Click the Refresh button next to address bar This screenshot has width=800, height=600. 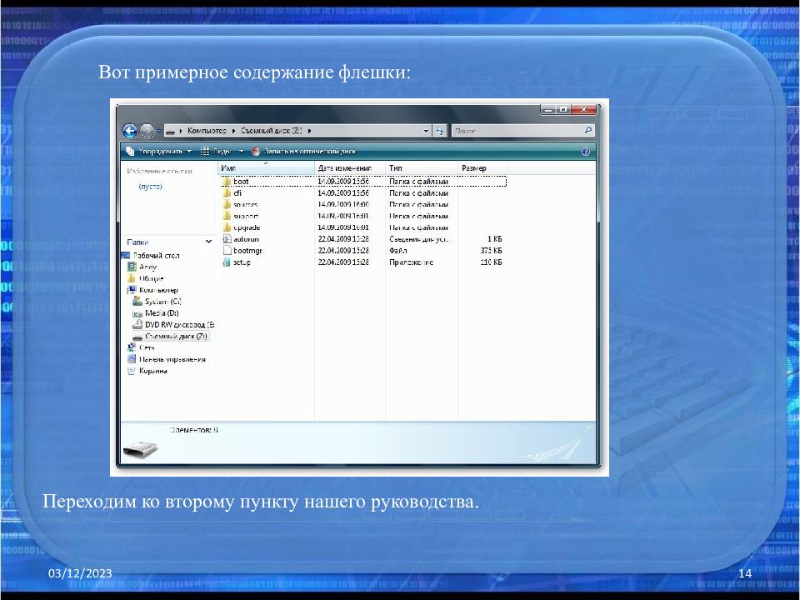click(x=440, y=131)
